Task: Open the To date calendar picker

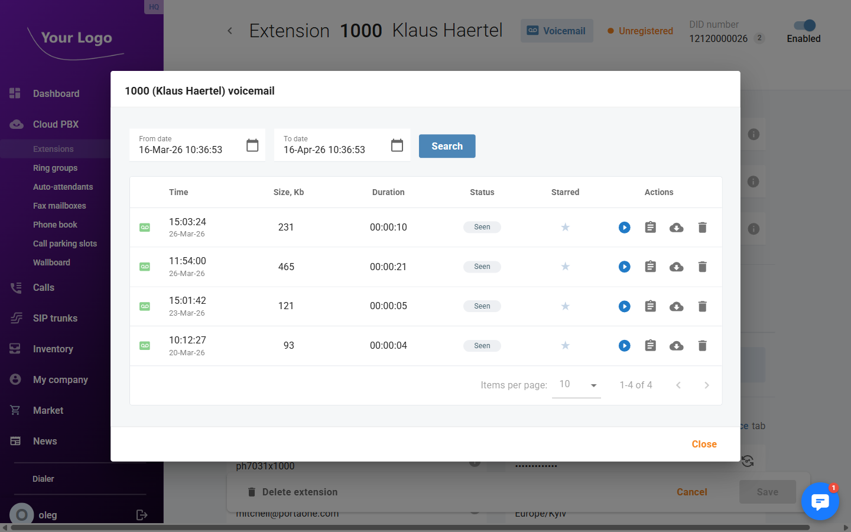Action: 397,145
